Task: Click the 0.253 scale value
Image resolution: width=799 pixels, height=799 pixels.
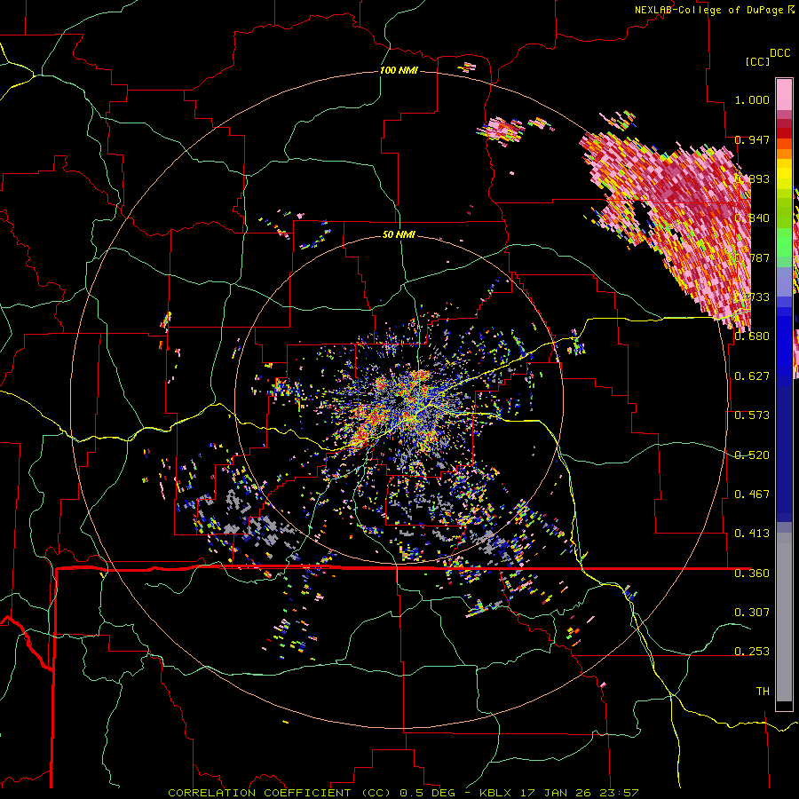Action: click(752, 652)
